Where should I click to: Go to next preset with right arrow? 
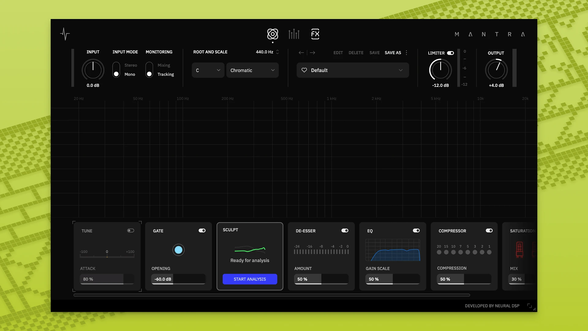pyautogui.click(x=312, y=52)
